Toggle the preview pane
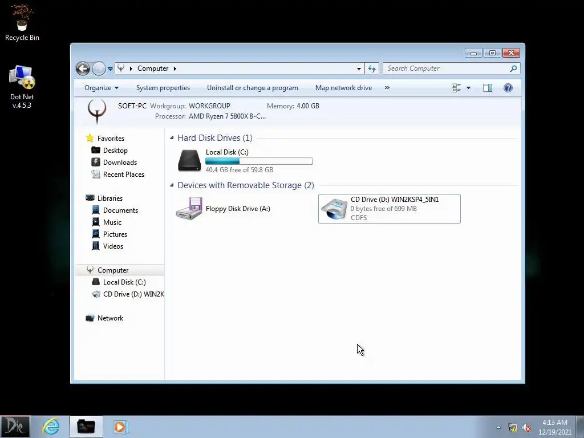 pos(488,88)
